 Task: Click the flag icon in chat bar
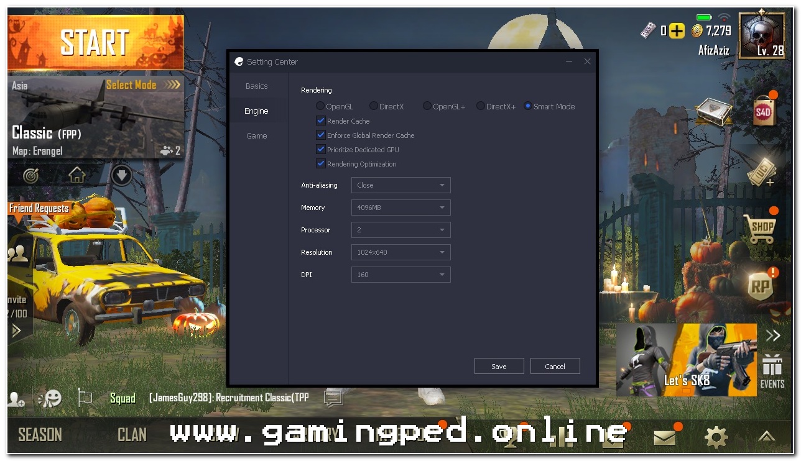coord(85,398)
